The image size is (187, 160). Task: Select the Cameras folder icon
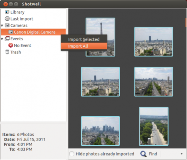(x=7, y=25)
